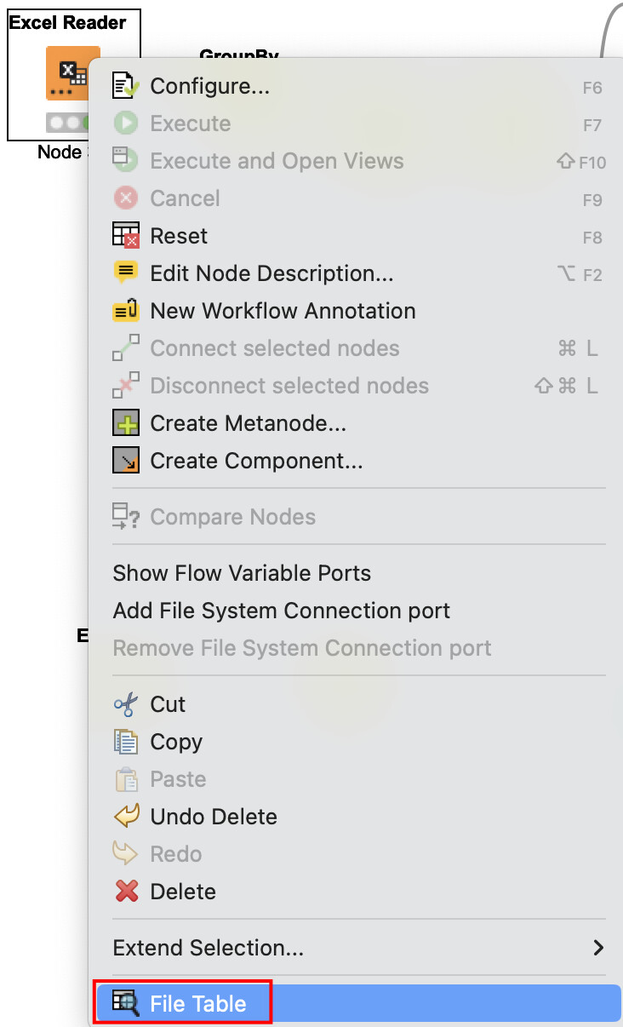Screen dimensions: 623x1027
Task: Choose Add File System Connection port
Action: click(x=281, y=611)
